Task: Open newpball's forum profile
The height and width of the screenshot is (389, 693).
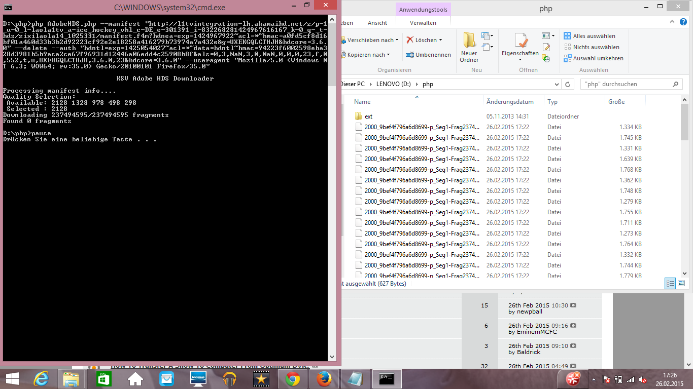Action: (x=529, y=312)
